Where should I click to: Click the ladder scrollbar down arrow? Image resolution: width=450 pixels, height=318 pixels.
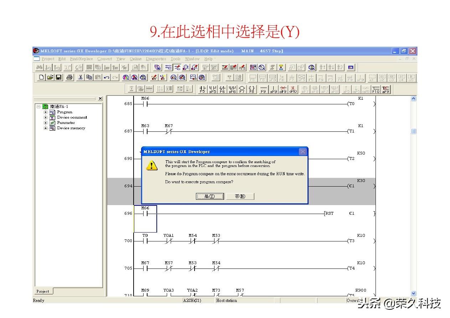413,293
